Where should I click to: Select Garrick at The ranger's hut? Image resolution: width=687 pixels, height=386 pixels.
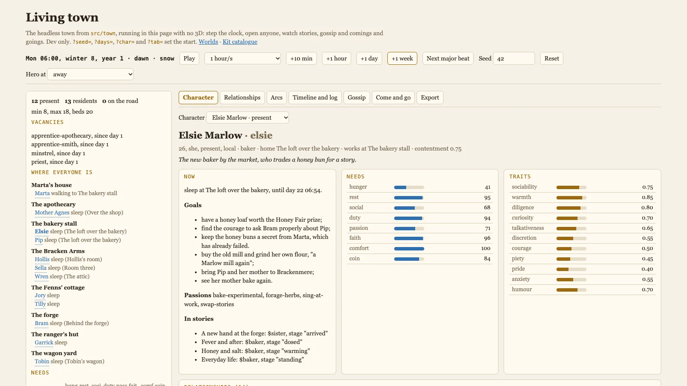pos(44,343)
